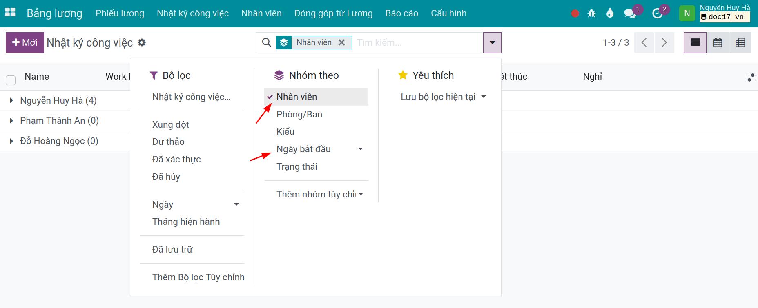Switch to pivot table view

point(740,42)
